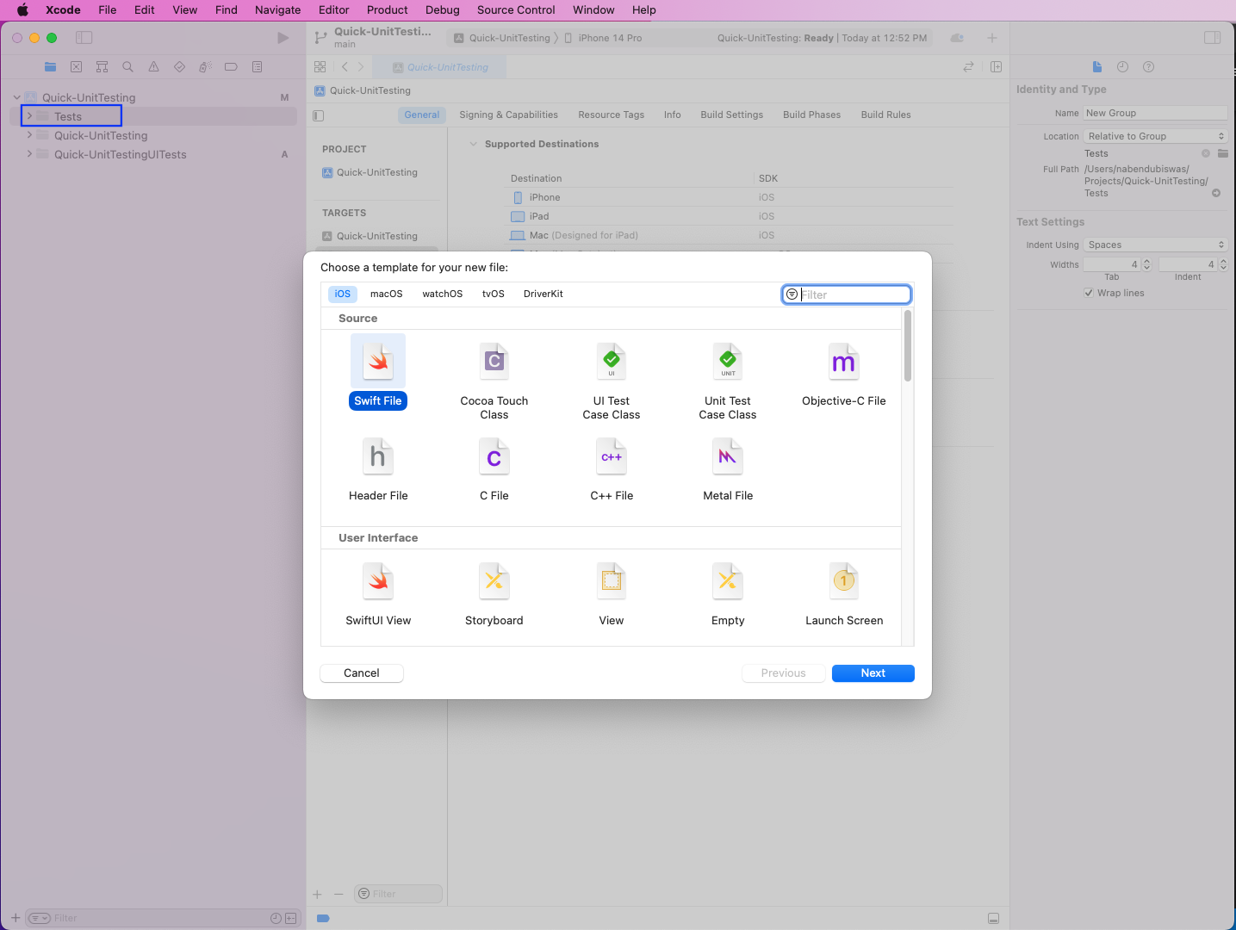
Task: Switch to the DriverKit template tab
Action: point(543,294)
